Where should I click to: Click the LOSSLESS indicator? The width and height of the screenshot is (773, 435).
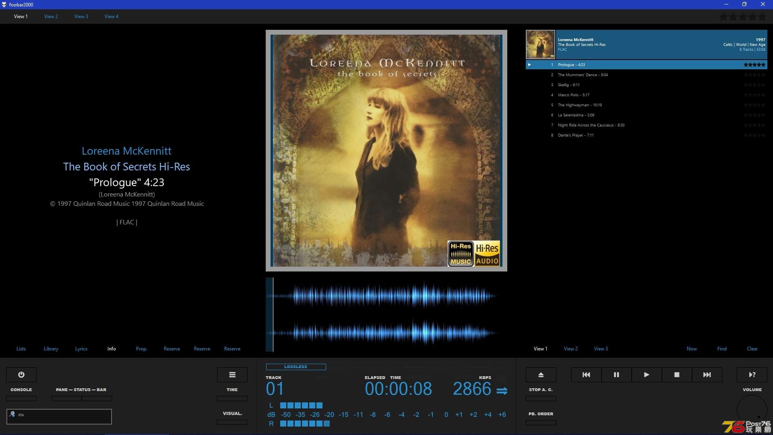(x=296, y=367)
